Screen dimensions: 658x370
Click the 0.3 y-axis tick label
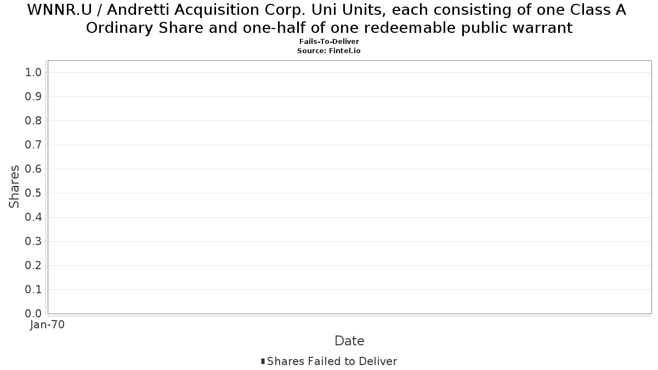34,241
